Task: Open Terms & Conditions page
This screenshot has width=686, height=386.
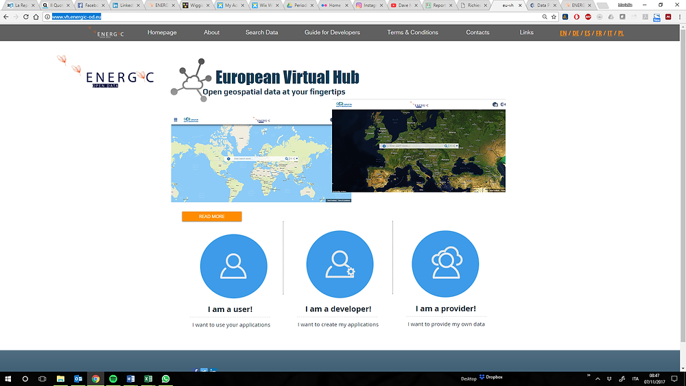Action: pyautogui.click(x=412, y=32)
